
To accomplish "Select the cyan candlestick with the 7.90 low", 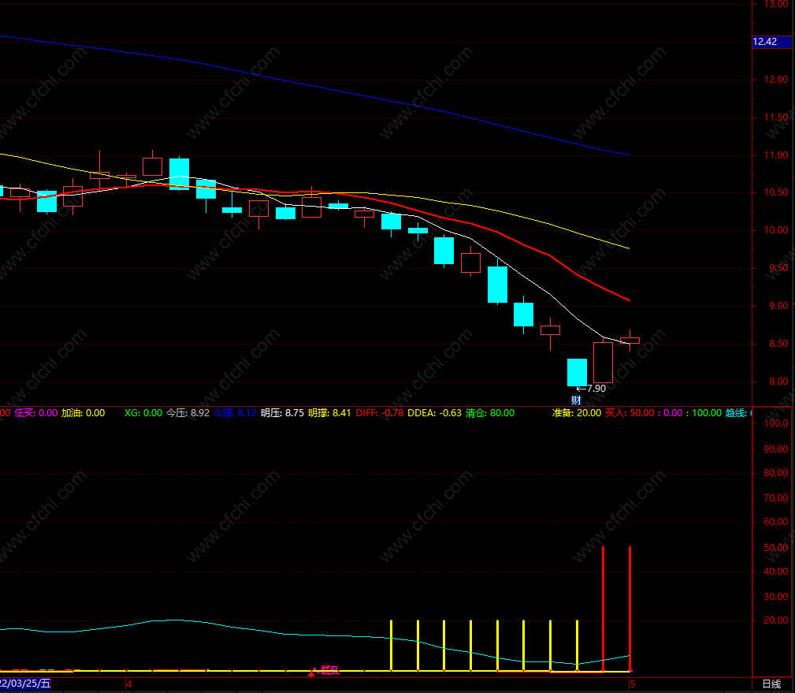I will click(x=577, y=373).
